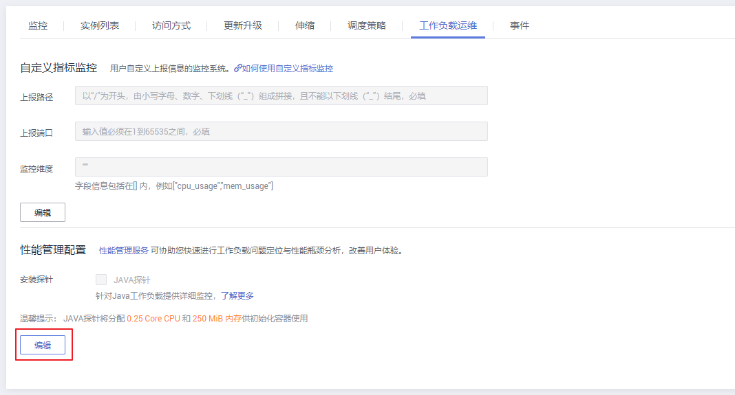
Task: Switch to the 监控 tab
Action: 38,25
